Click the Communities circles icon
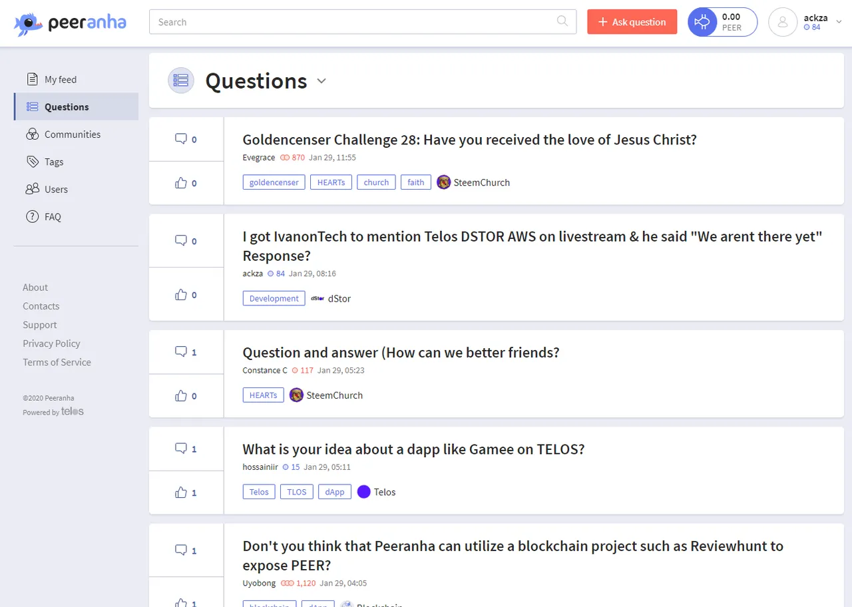Screen dimensions: 852x607 click(x=32, y=134)
